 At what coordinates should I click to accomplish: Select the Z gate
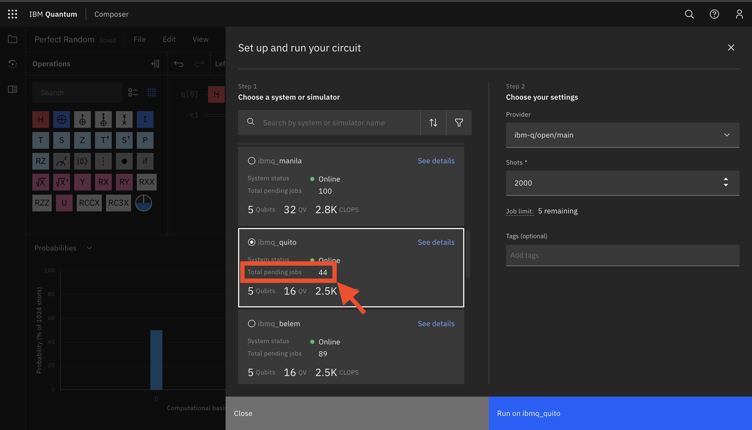[x=83, y=140]
